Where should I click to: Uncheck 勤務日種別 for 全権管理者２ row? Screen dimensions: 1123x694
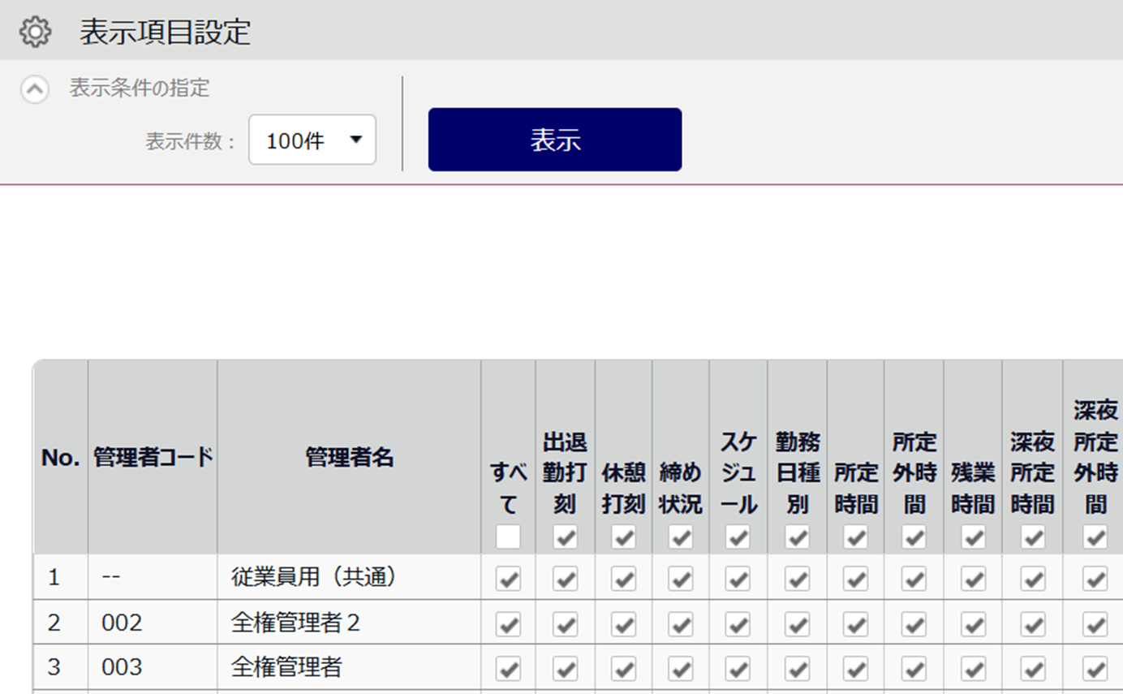coord(797,623)
